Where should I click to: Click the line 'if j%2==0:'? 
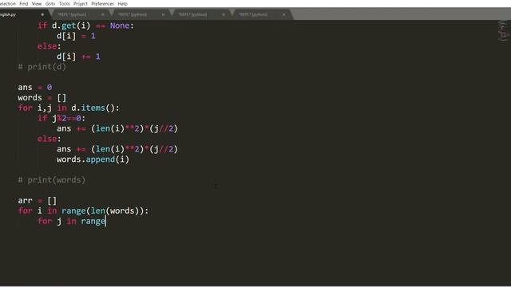61,118
